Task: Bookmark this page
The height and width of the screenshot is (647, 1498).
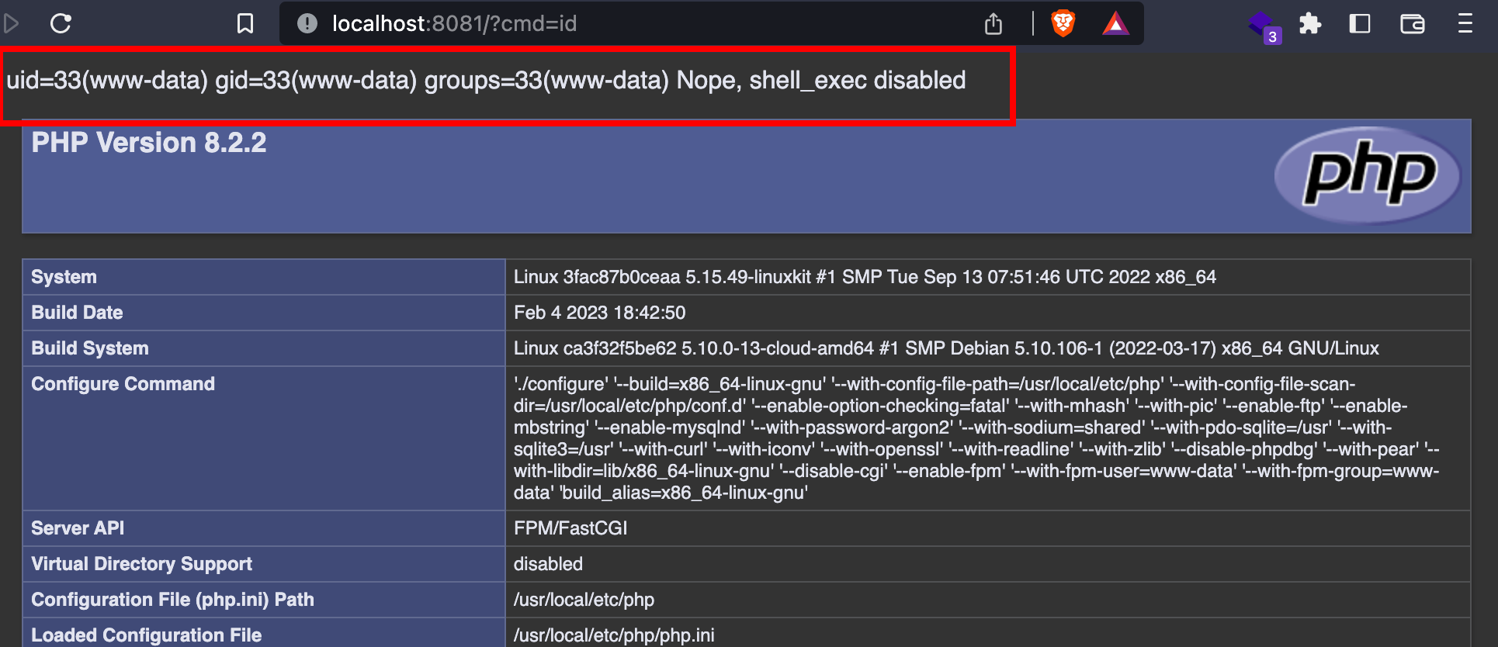Action: 245,23
